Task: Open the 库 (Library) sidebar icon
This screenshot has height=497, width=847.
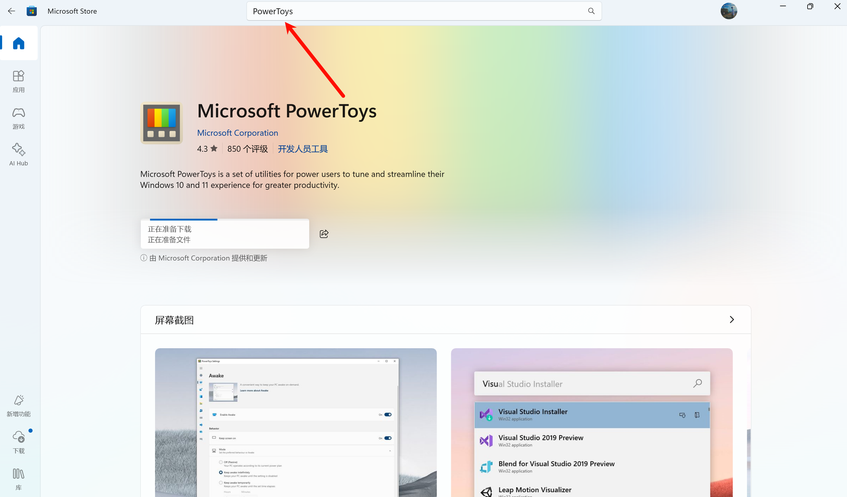Action: 18,479
